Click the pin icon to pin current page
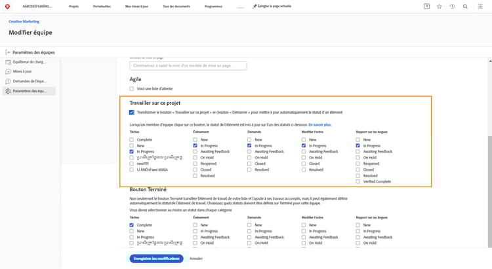Image resolution: width=492 pixels, height=269 pixels. point(255,6)
